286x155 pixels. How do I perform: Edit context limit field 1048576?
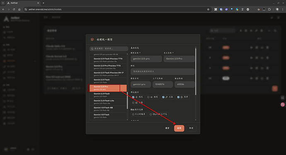click(x=162, y=84)
